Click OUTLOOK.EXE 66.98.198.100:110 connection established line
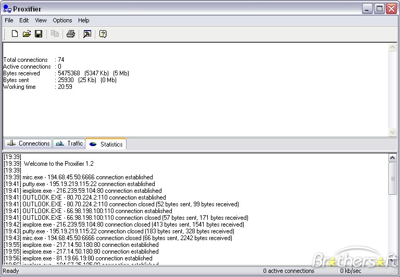Image resolution: width=400 pixels, height=277 pixels. click(x=88, y=211)
